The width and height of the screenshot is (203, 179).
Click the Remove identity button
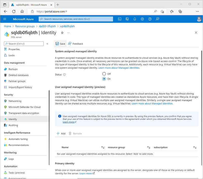(75, 133)
